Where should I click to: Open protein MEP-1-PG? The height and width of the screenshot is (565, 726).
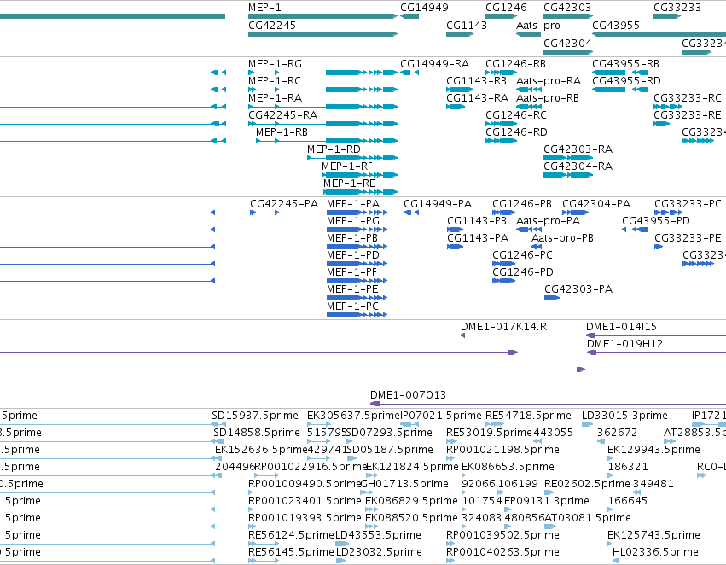[x=353, y=221]
